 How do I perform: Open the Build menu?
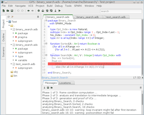click(49, 6)
